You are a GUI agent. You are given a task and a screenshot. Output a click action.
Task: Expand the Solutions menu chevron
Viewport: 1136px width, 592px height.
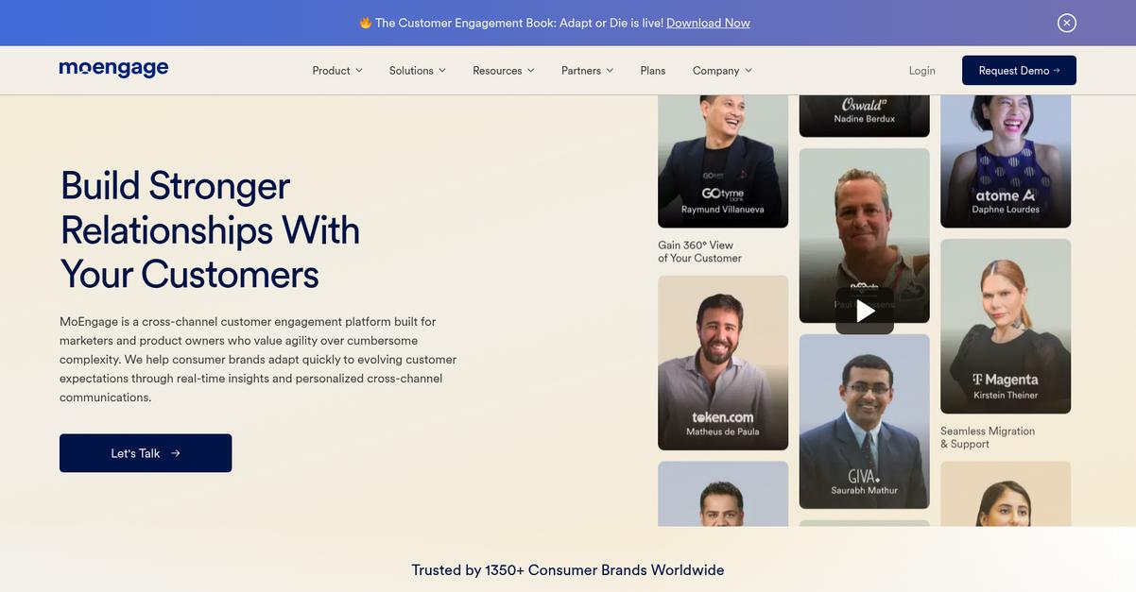442,71
